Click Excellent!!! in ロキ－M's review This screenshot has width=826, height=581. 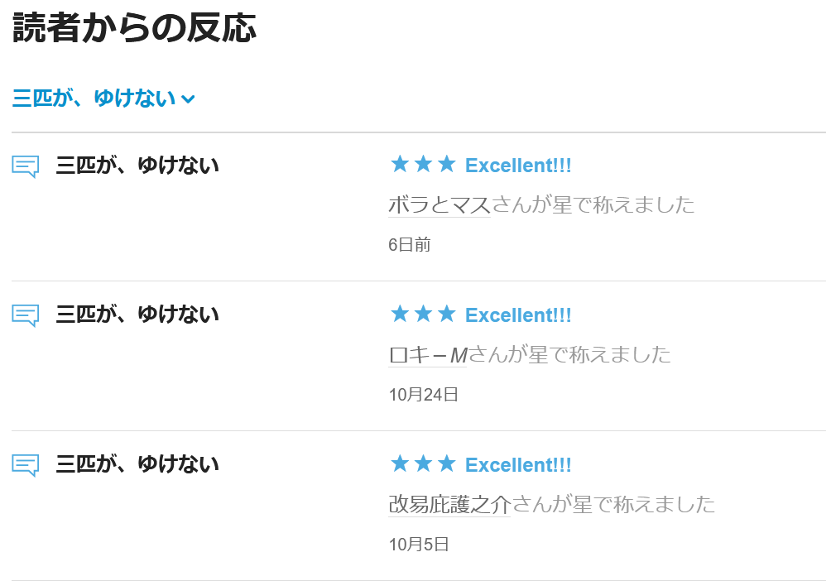(x=518, y=315)
